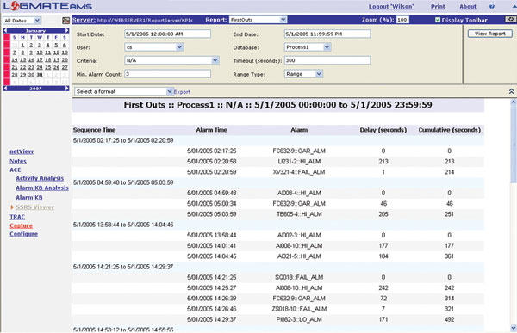Image resolution: width=517 pixels, height=333 pixels.
Task: Click the Sequence Time column header
Action: click(94, 130)
